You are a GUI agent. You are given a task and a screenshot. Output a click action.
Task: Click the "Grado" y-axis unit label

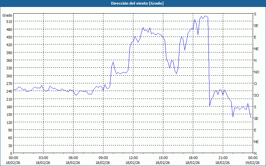pos(7,15)
